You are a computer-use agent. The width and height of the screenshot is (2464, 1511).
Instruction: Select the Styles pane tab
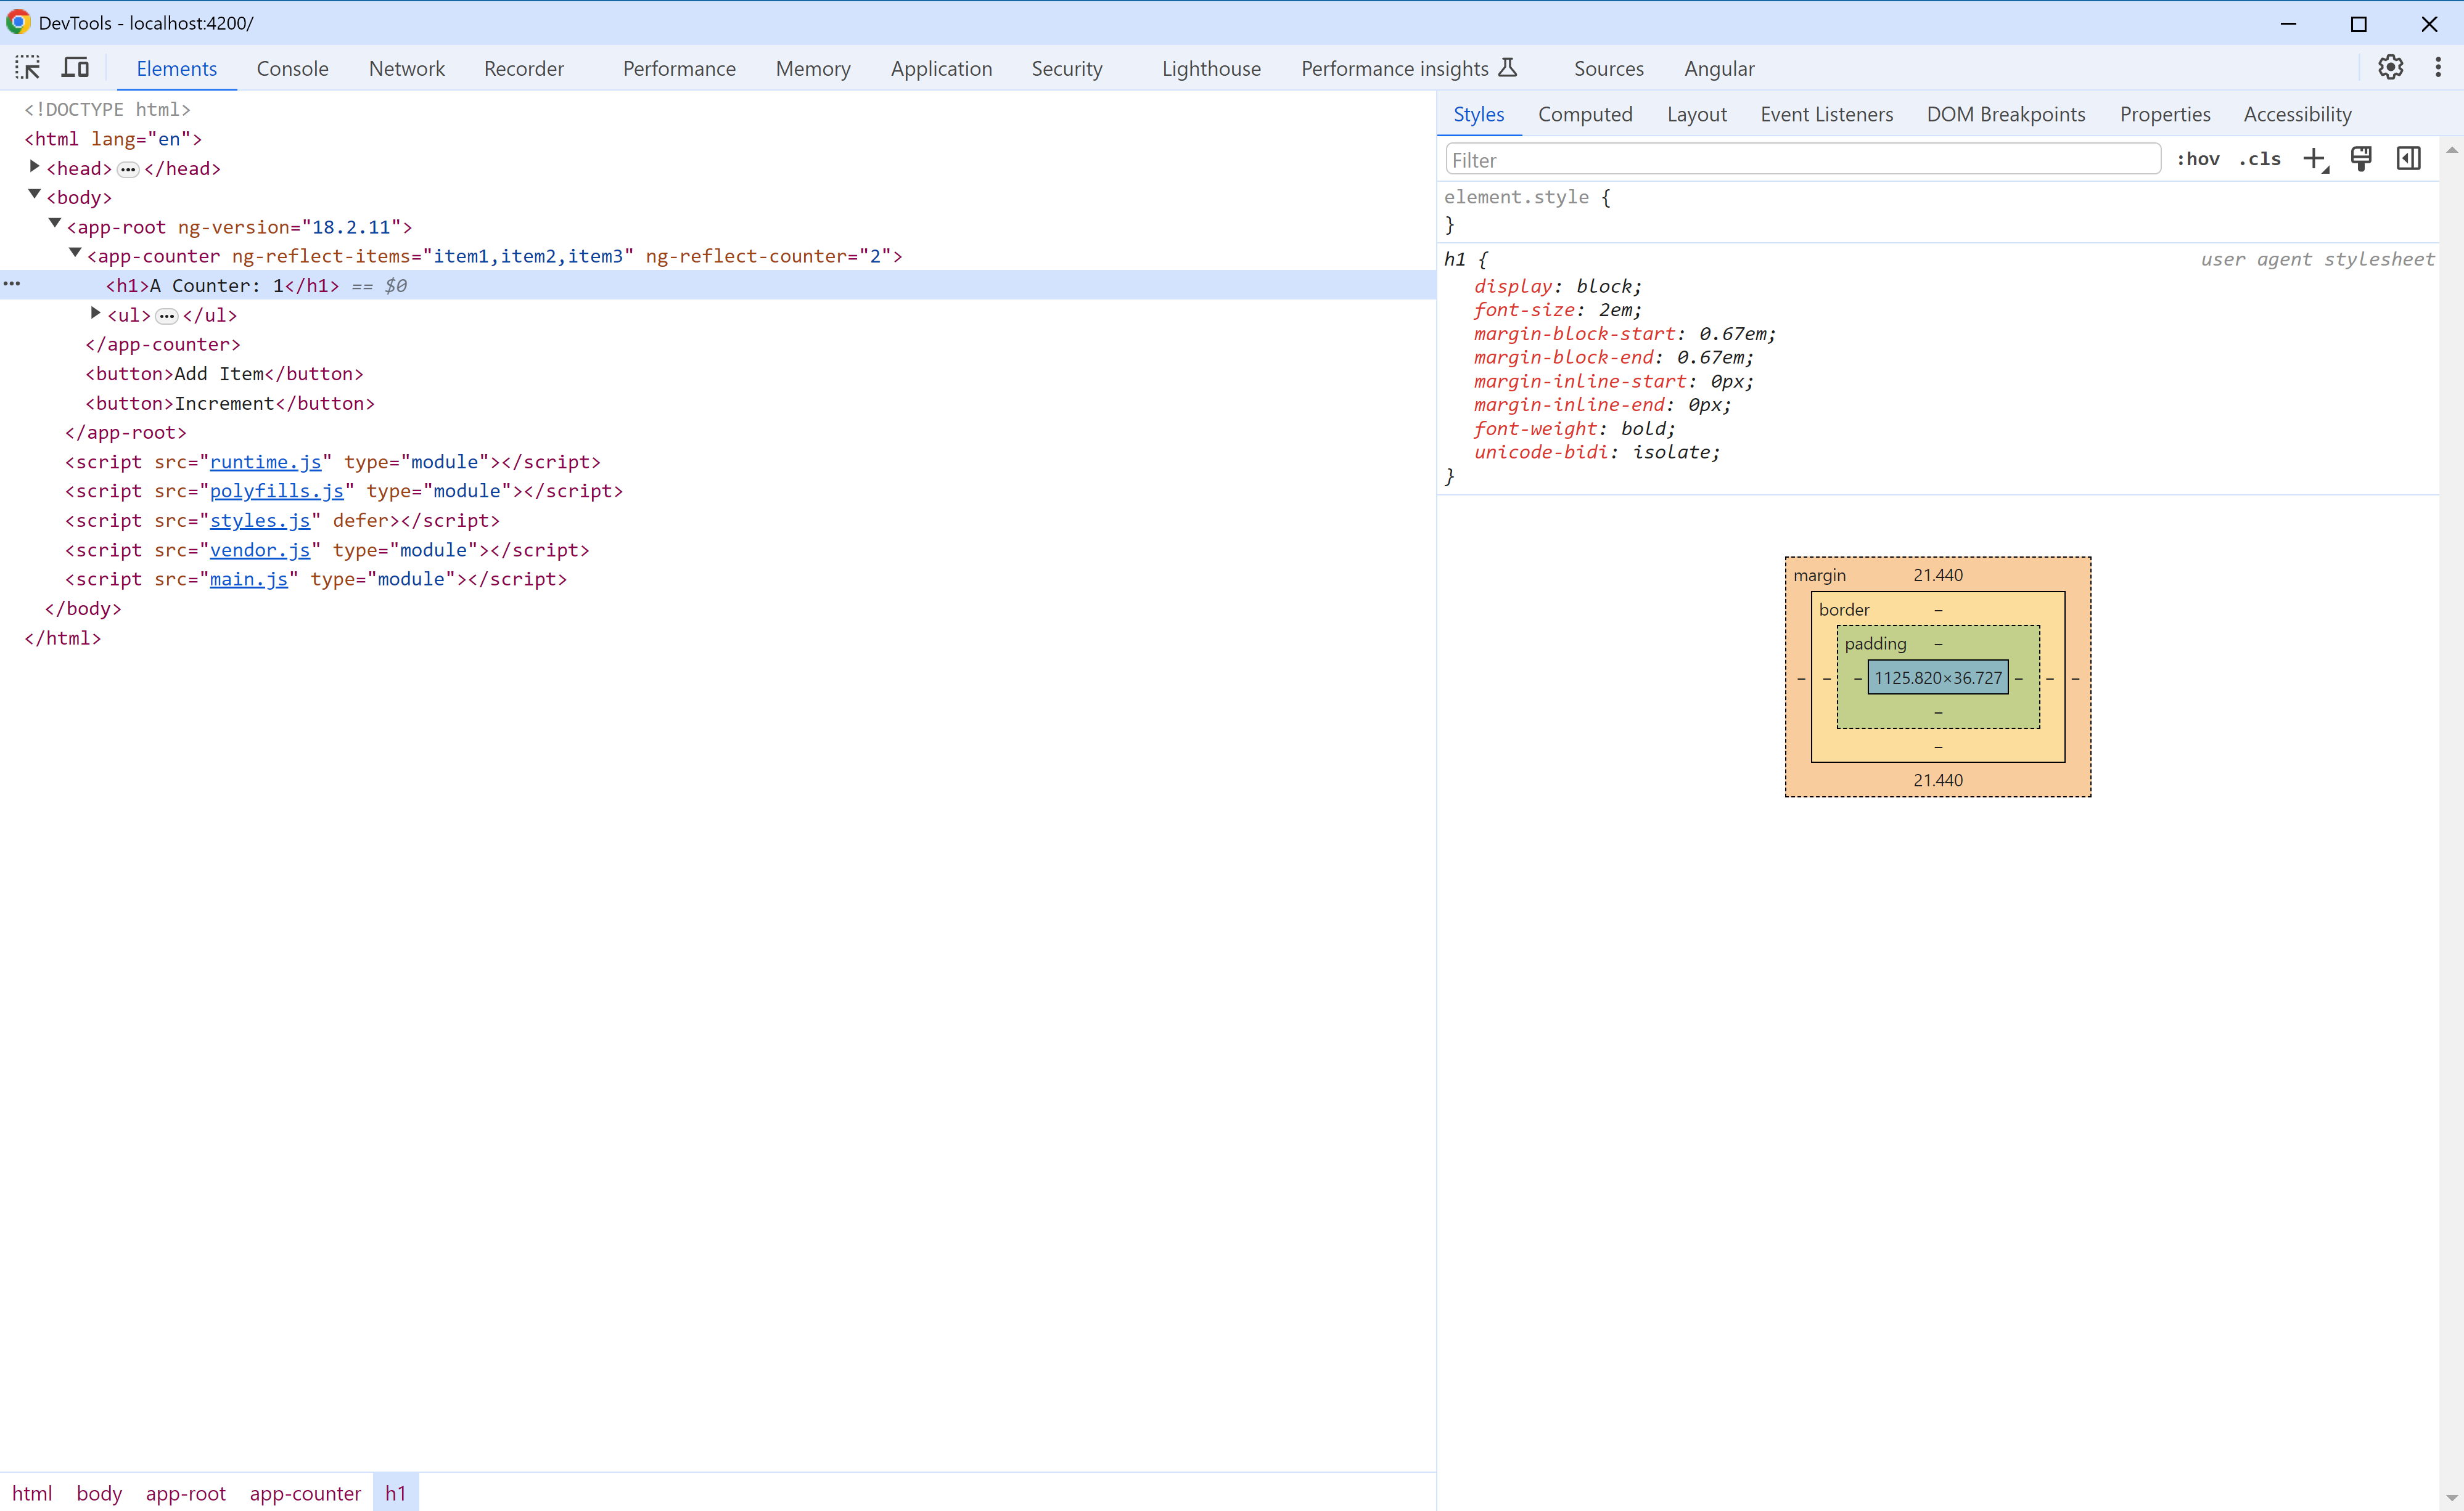tap(1479, 114)
